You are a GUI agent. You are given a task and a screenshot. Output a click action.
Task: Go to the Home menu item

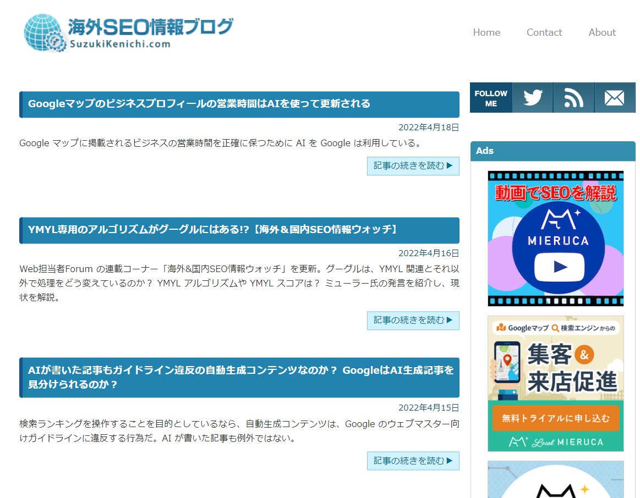486,32
